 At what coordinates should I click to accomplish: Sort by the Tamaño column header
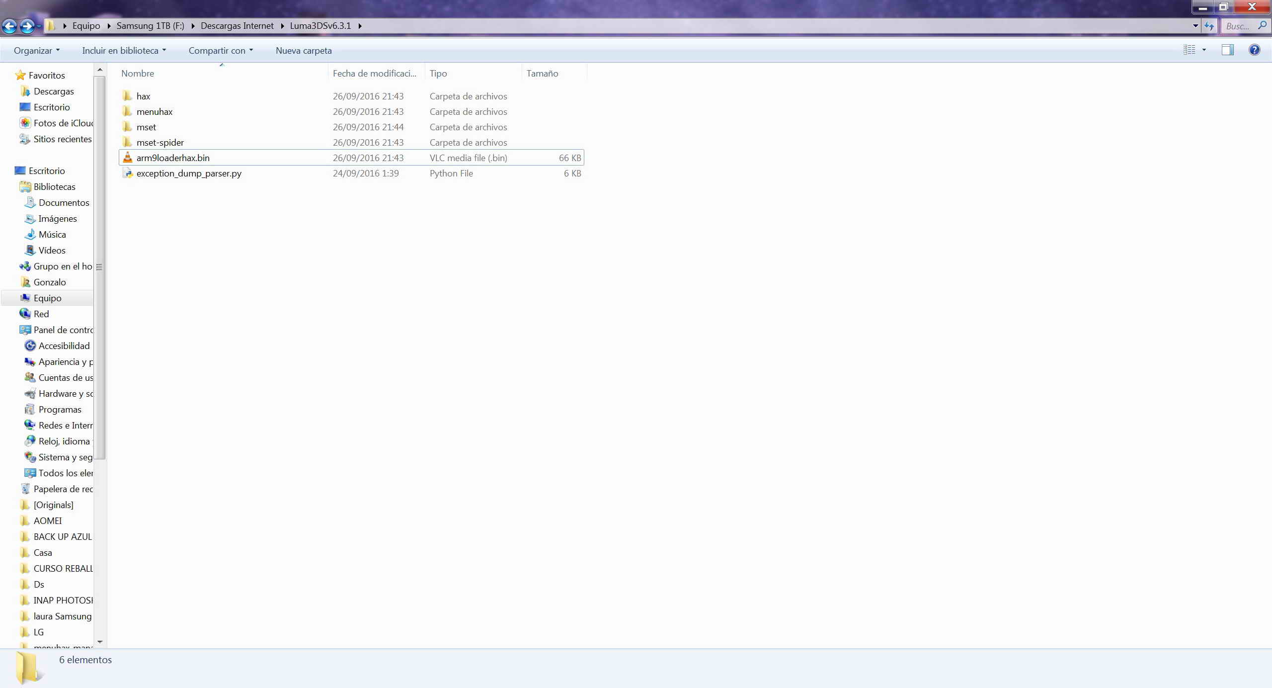pyautogui.click(x=542, y=73)
